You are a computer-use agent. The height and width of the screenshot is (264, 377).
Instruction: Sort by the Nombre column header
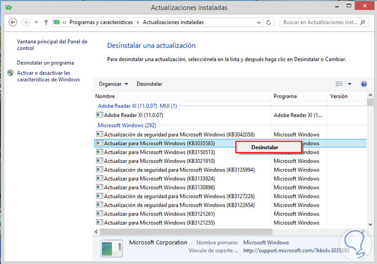coord(106,97)
